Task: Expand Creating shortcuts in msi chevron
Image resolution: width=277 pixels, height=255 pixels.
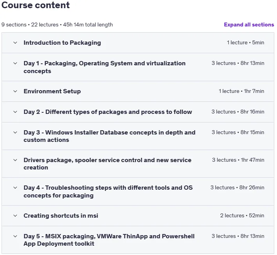Action: coord(15,216)
